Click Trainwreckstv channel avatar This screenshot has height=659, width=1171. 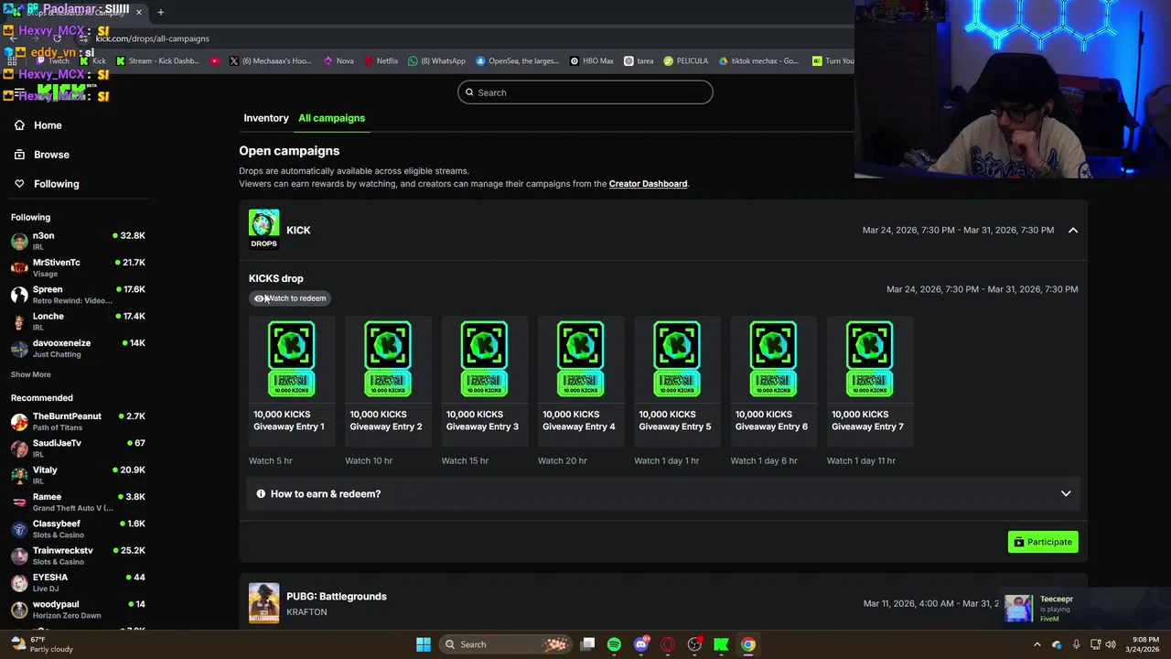click(x=19, y=556)
